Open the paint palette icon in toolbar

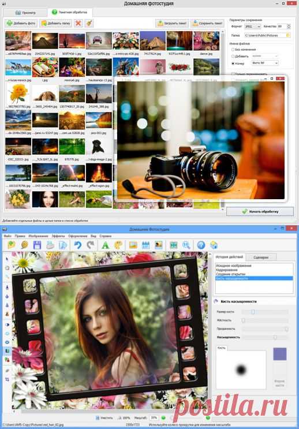118,245
